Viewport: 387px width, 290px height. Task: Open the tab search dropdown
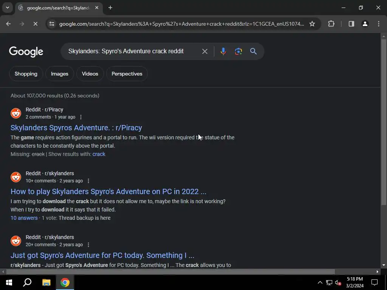pos(8,8)
